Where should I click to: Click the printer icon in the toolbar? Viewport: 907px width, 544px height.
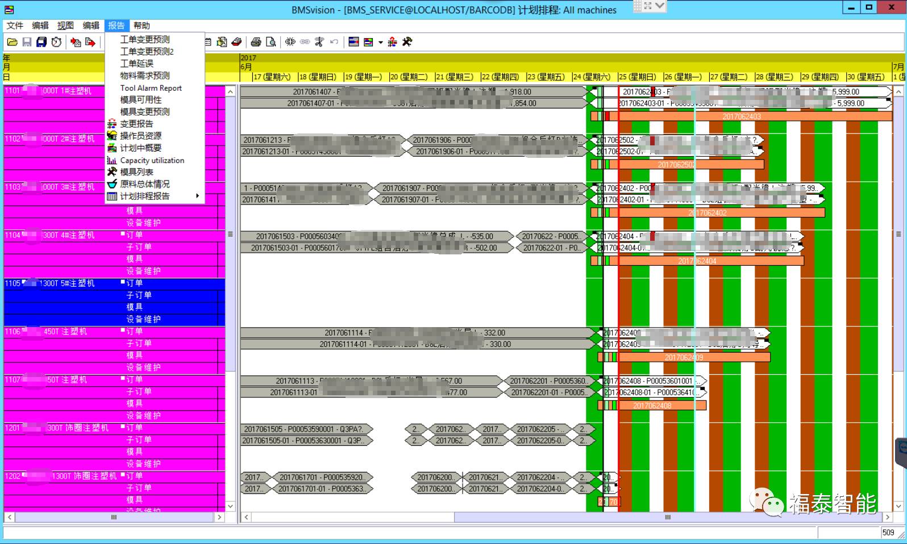click(256, 42)
